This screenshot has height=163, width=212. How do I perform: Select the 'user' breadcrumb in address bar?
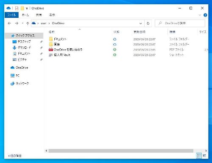44,23
